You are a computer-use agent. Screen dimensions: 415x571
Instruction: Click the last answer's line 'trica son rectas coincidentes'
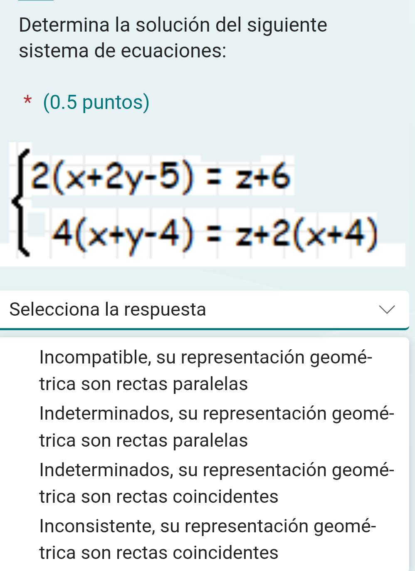click(160, 553)
